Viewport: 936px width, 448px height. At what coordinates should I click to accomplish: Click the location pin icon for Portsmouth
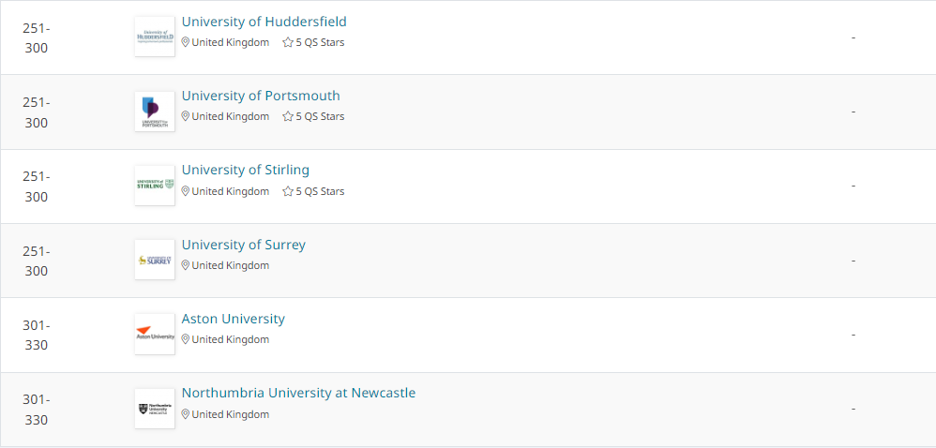(186, 116)
